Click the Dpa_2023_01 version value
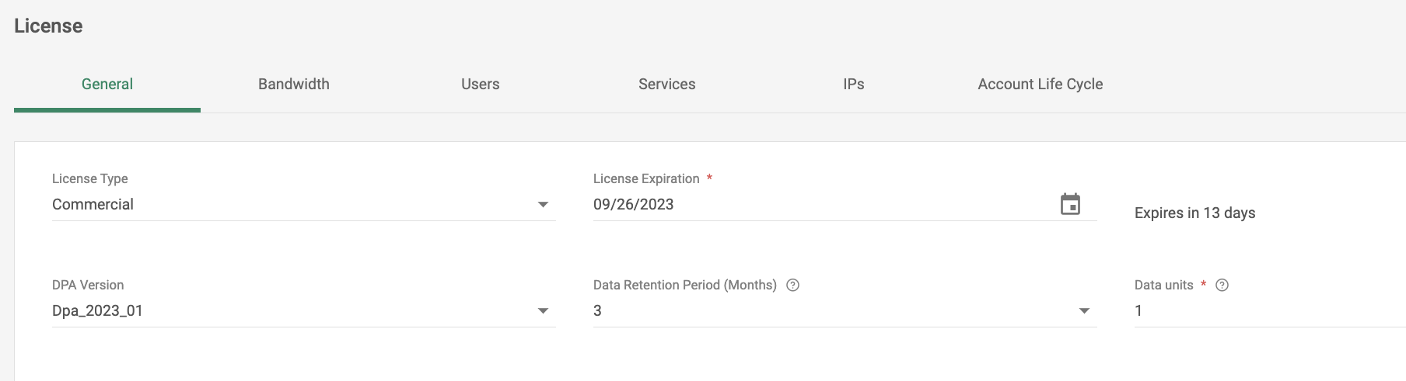1406x381 pixels. pyautogui.click(x=97, y=310)
